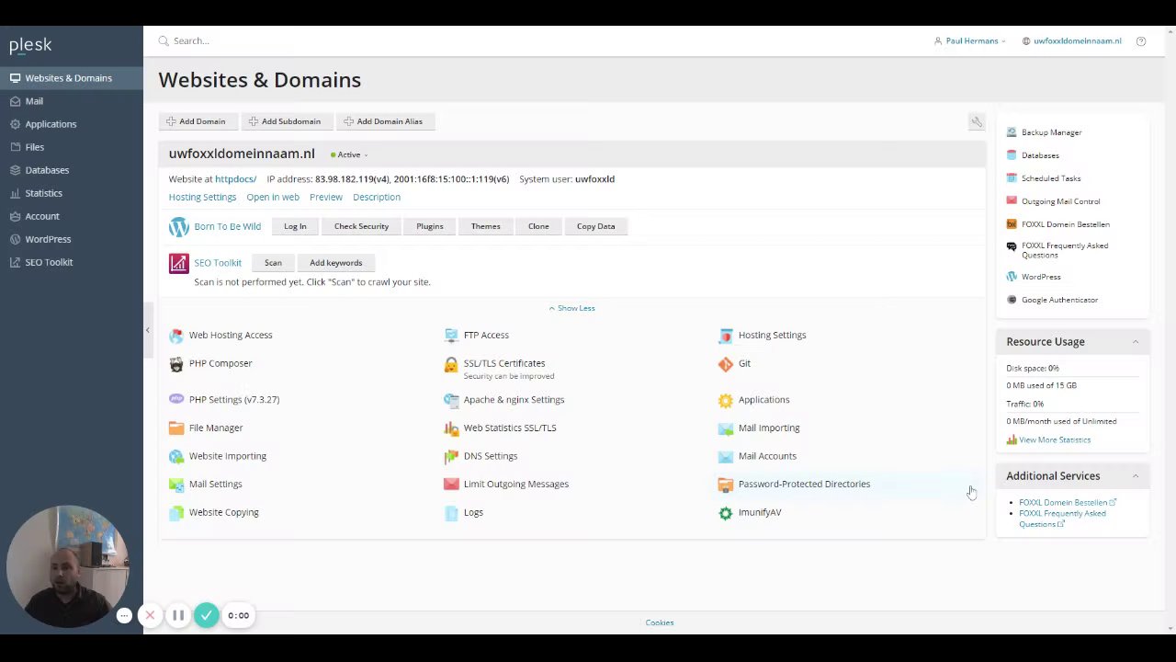Open Applications gear icon in domain tools
Image resolution: width=1176 pixels, height=662 pixels.
(726, 400)
